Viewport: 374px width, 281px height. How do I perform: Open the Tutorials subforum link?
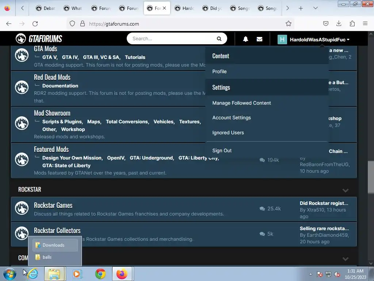[x=135, y=57]
